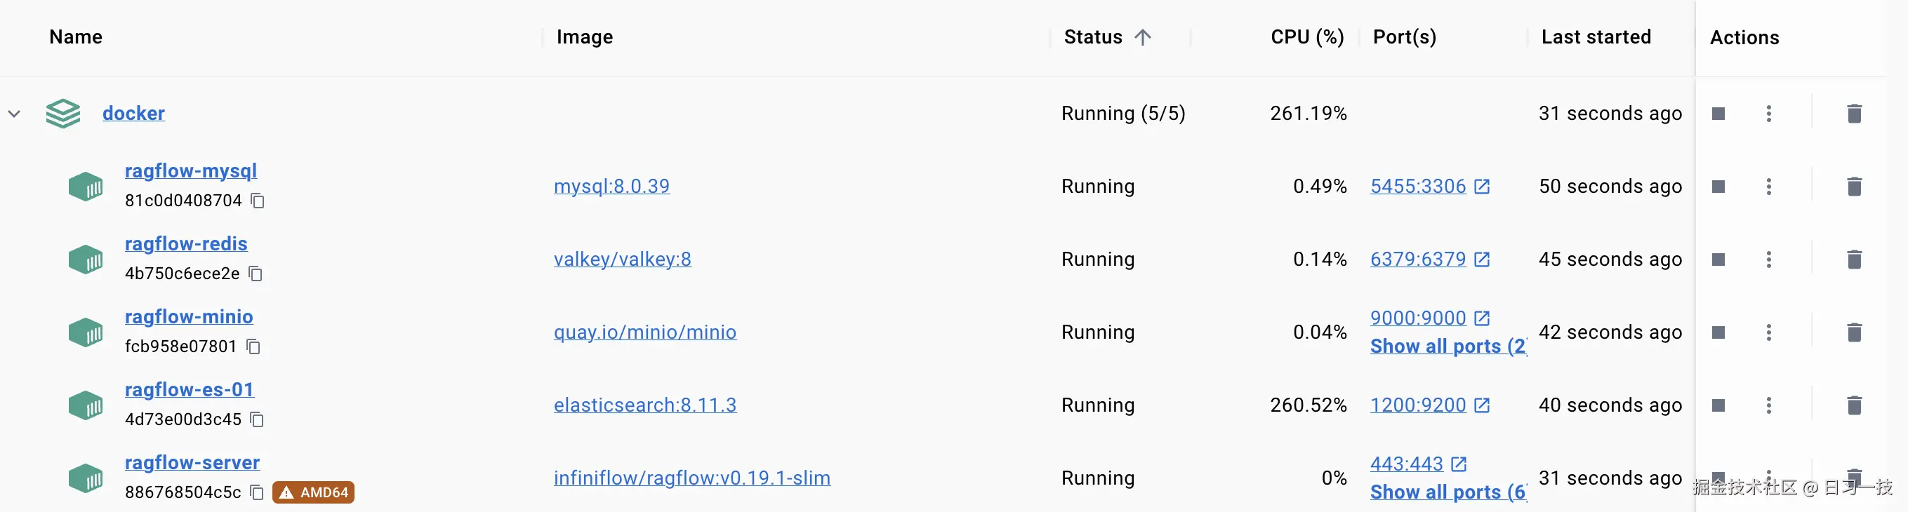
Task: Copy the ragflow-mysql container ID
Action: [x=258, y=201]
